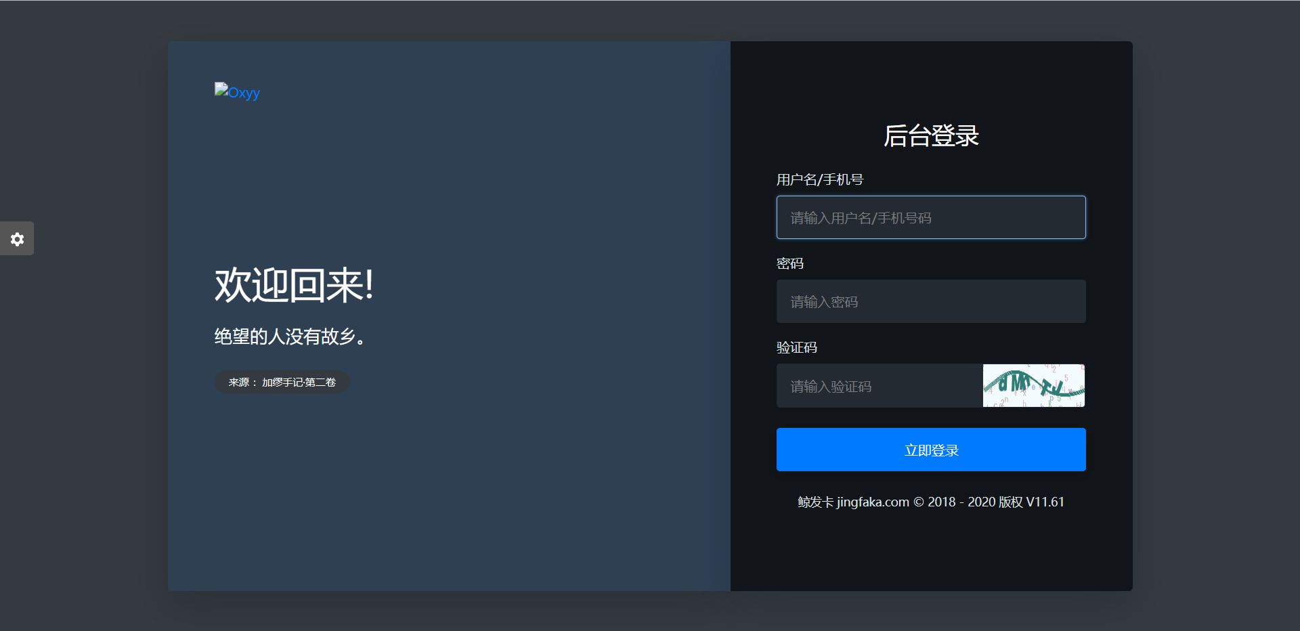Click the 用户名/手机号 label
The image size is (1300, 631).
coord(820,179)
